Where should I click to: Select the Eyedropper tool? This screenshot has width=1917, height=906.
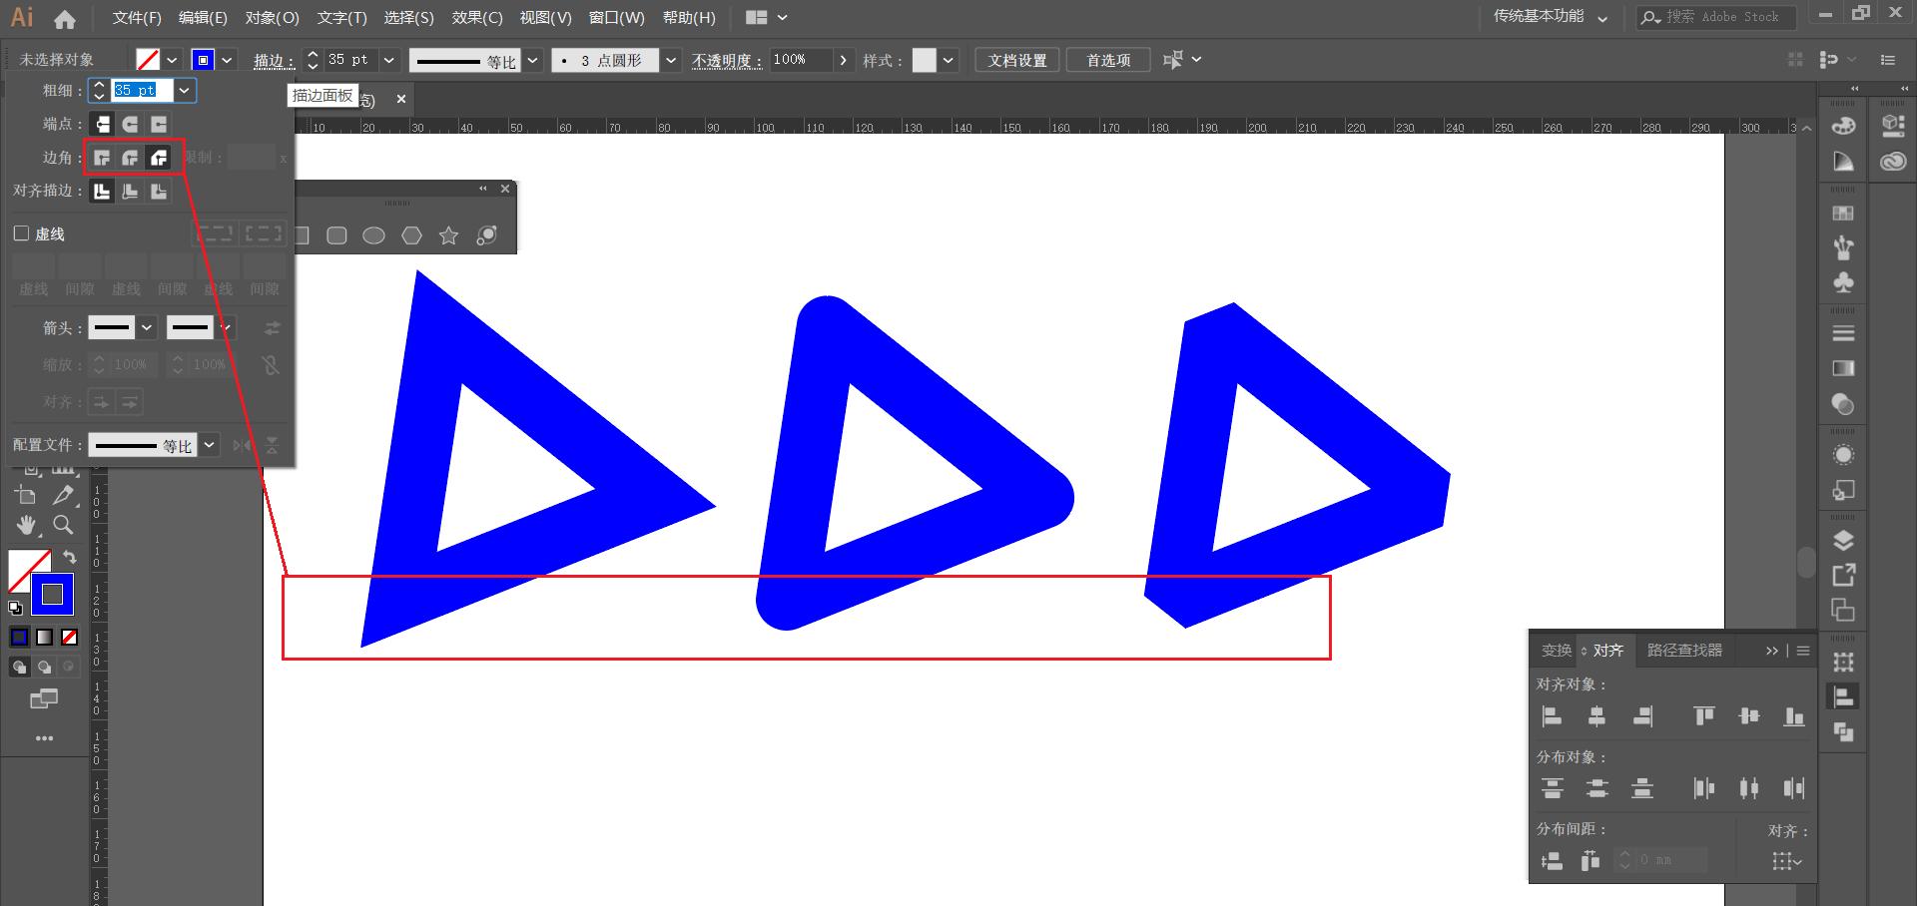[63, 495]
